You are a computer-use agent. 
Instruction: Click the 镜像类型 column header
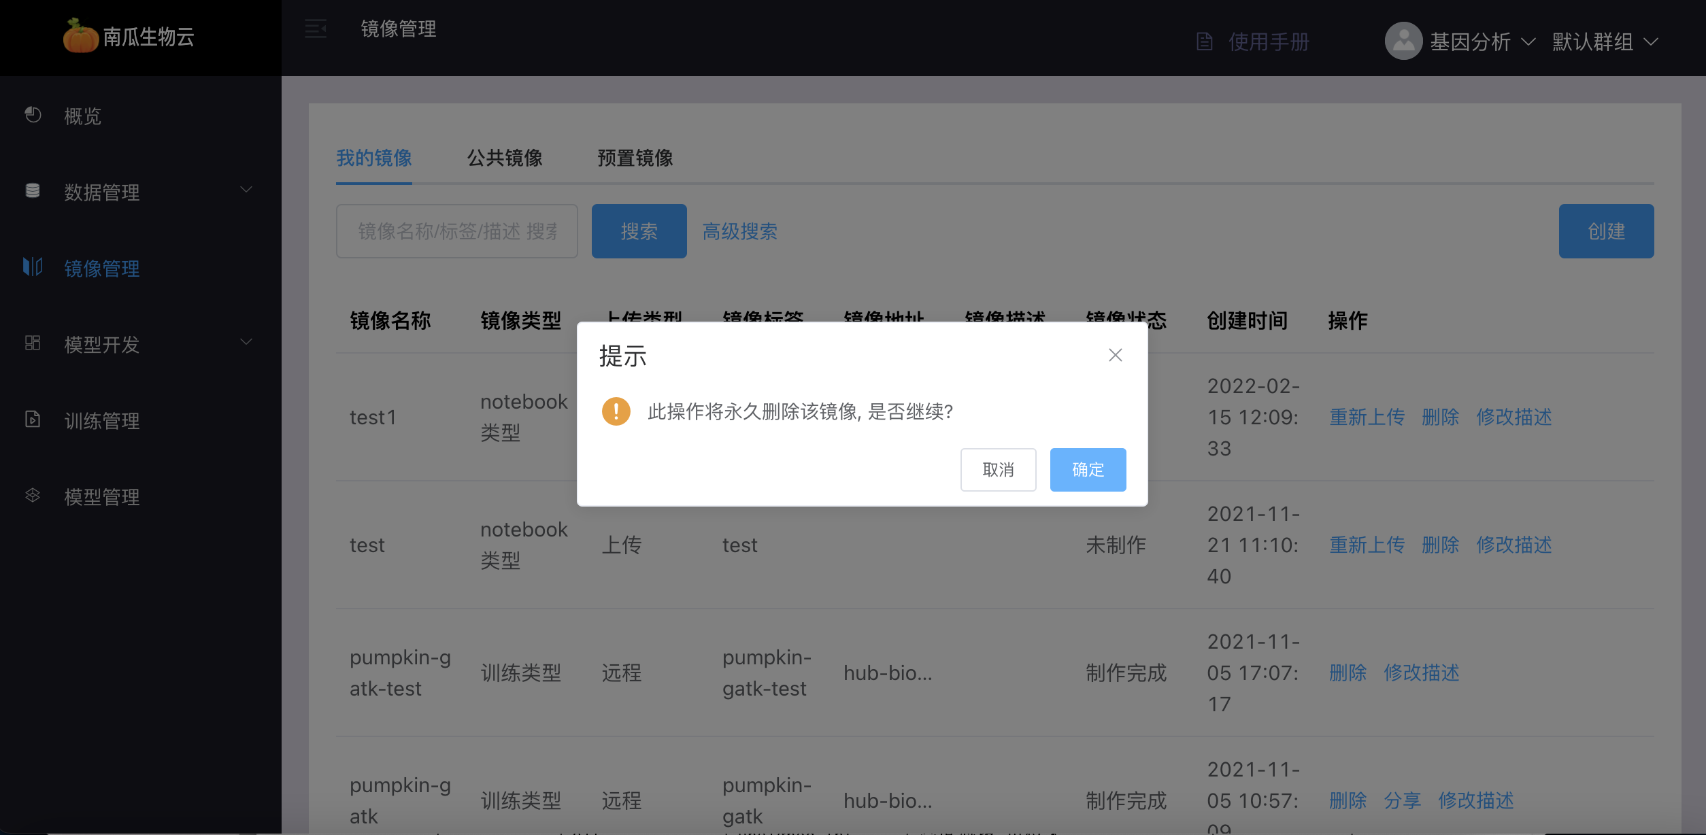pyautogui.click(x=521, y=320)
